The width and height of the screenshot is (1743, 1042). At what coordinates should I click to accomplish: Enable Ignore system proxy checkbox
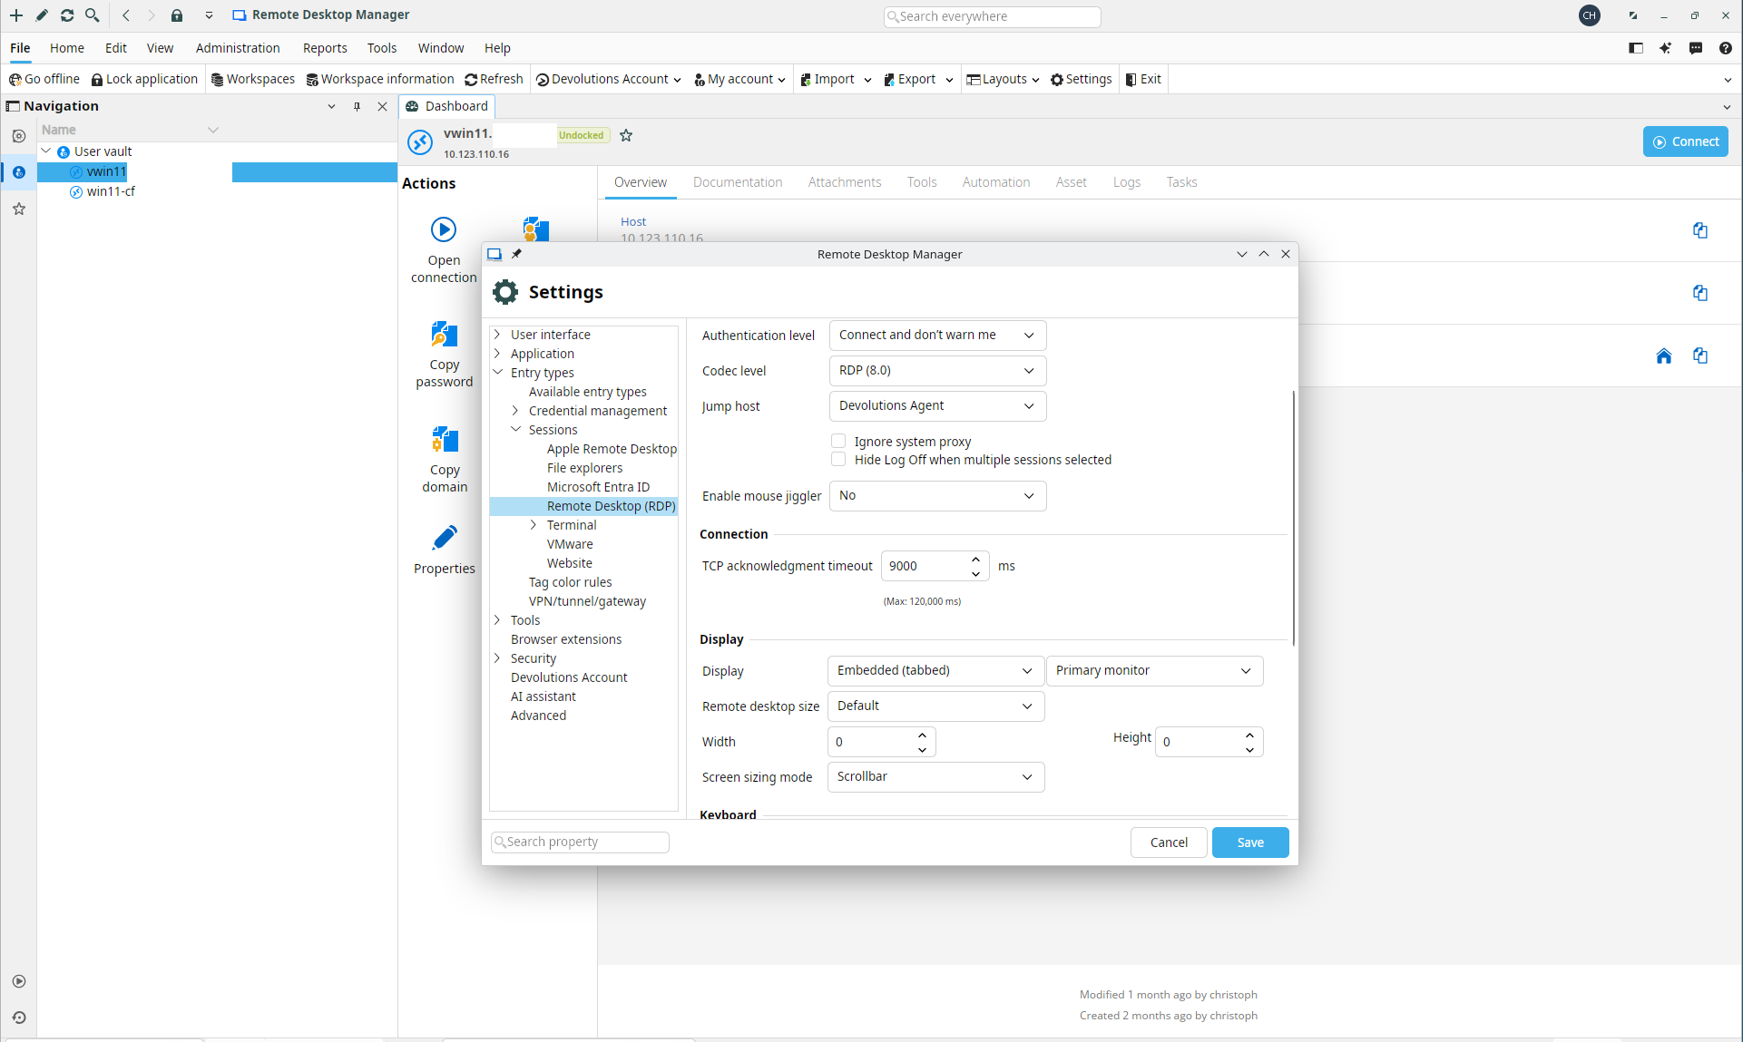838,441
